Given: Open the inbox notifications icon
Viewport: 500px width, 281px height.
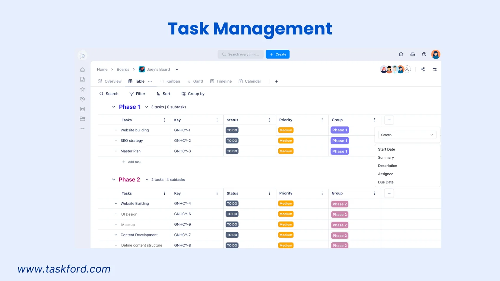Looking at the screenshot, I should pos(412,54).
